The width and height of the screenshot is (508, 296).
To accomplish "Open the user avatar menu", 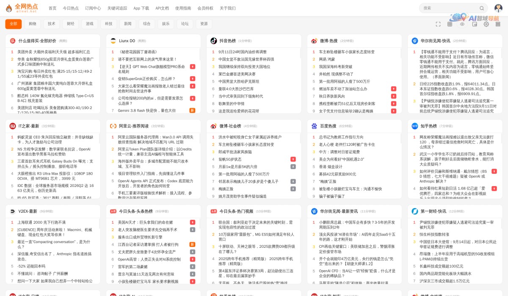I will [498, 8].
